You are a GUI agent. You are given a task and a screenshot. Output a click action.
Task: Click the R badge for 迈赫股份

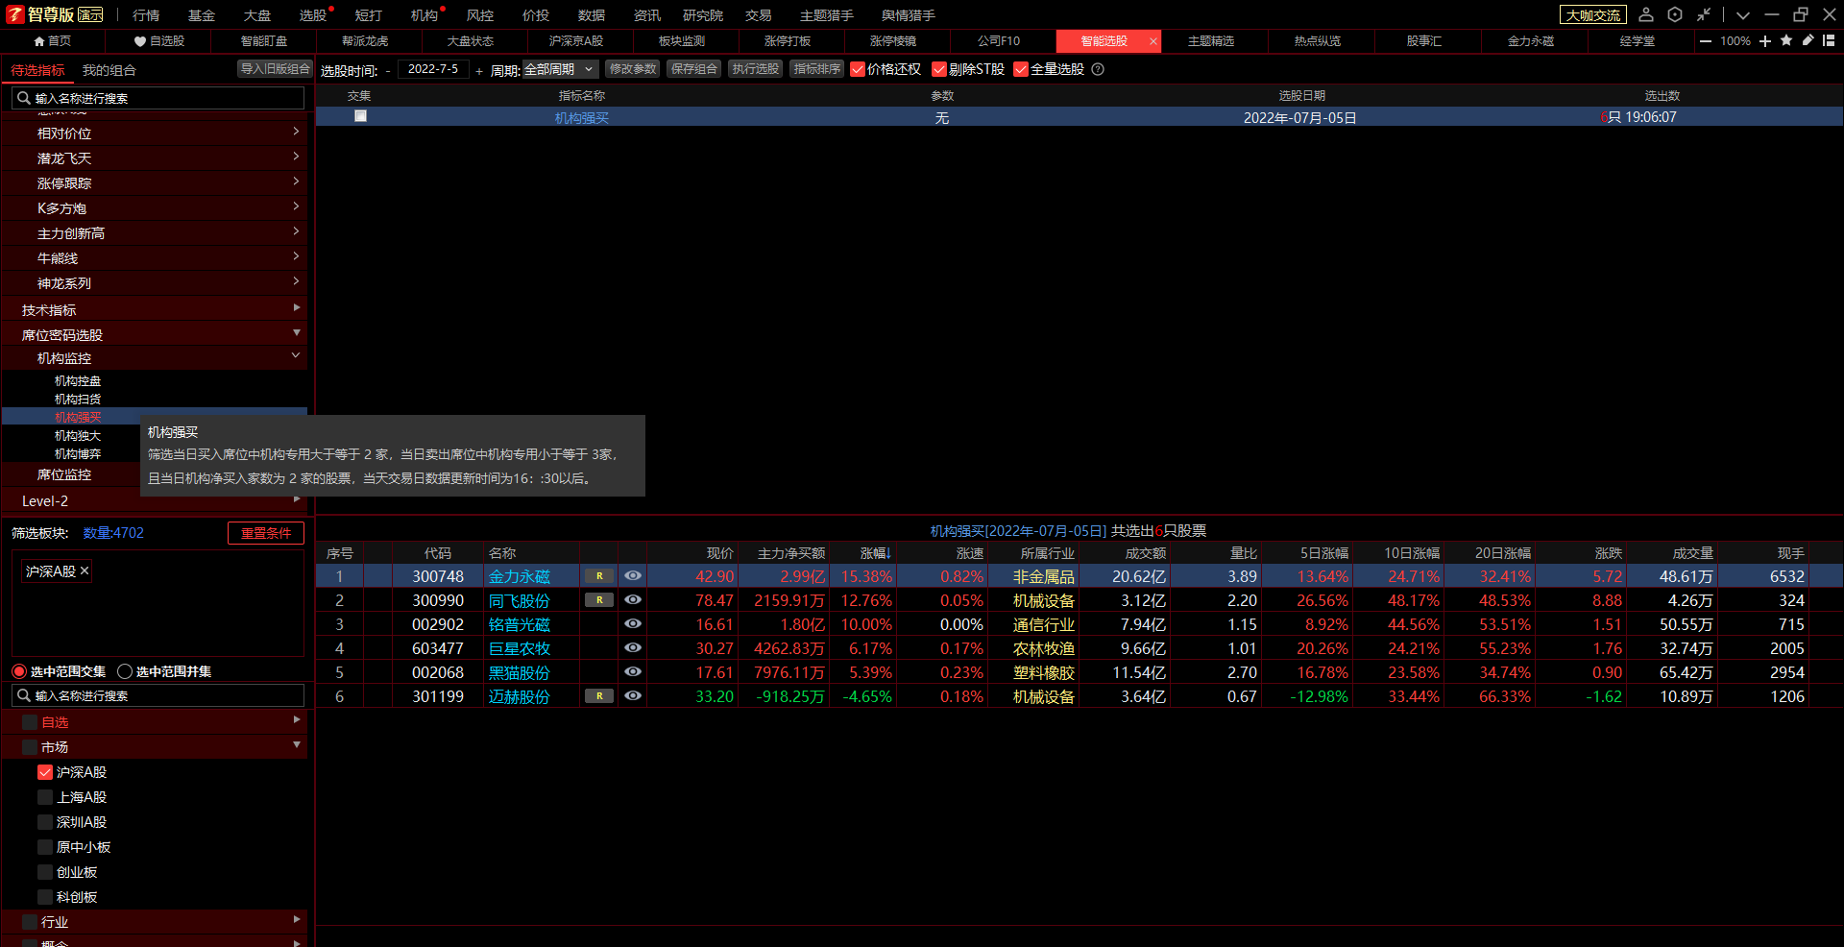tap(599, 696)
